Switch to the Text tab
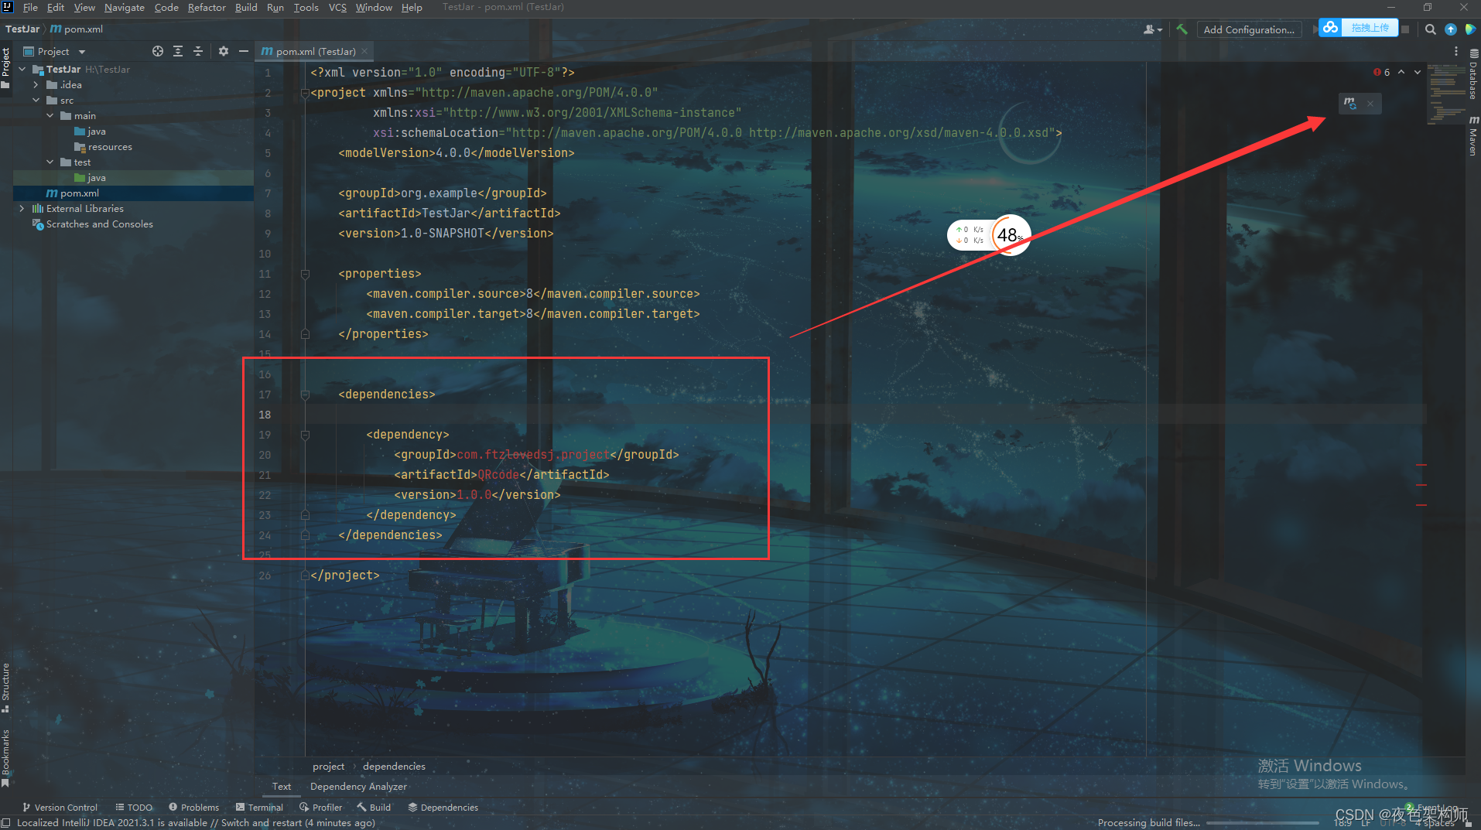 pos(282,786)
